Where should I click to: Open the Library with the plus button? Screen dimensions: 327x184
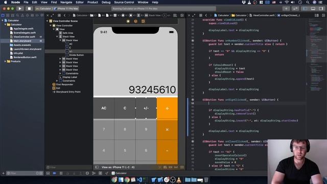286,9
